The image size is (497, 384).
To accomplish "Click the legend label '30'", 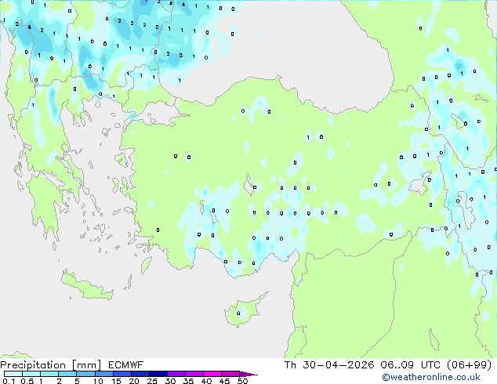I will click(170, 381).
